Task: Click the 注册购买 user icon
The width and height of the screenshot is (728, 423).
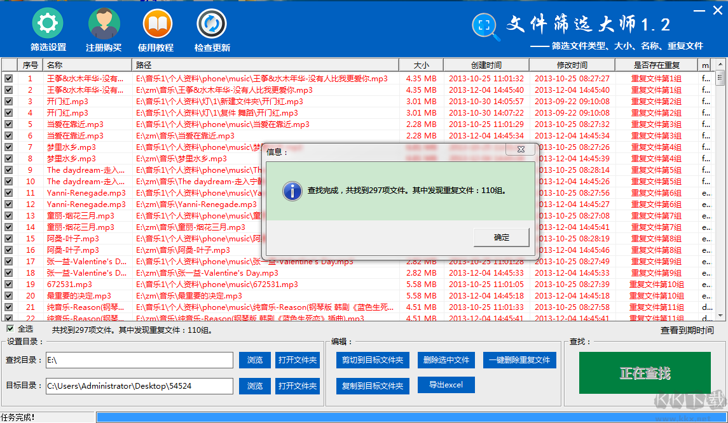Action: click(104, 23)
